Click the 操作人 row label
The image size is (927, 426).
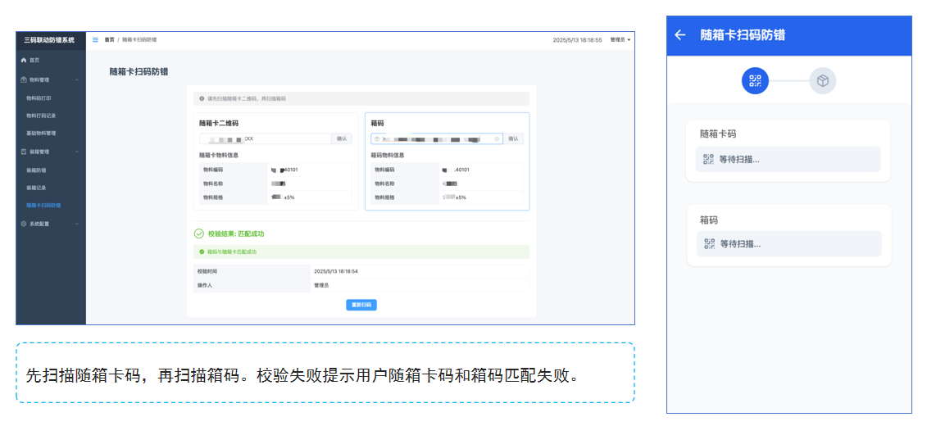click(205, 285)
